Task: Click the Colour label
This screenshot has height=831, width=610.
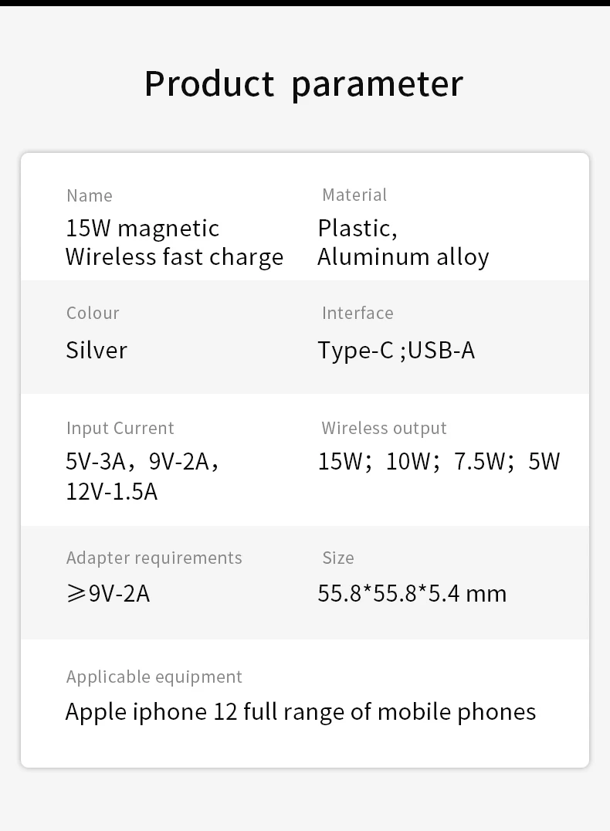Action: pyautogui.click(x=93, y=313)
